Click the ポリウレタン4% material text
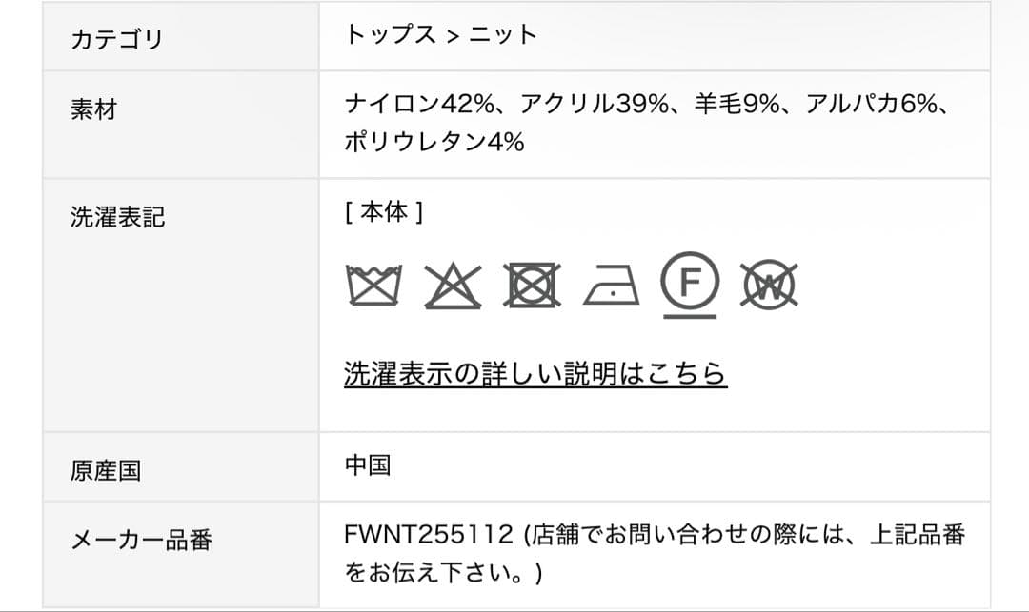This screenshot has width=1029, height=612. 434,143
